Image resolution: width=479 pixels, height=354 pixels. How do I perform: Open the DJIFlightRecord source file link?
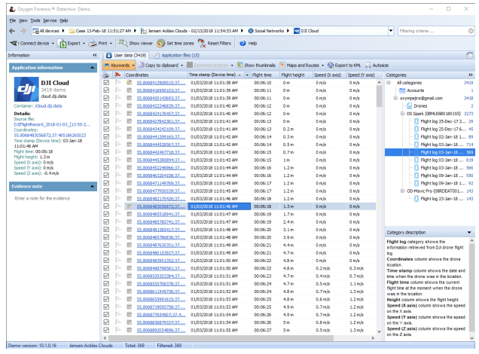pyautogui.click(x=52, y=124)
